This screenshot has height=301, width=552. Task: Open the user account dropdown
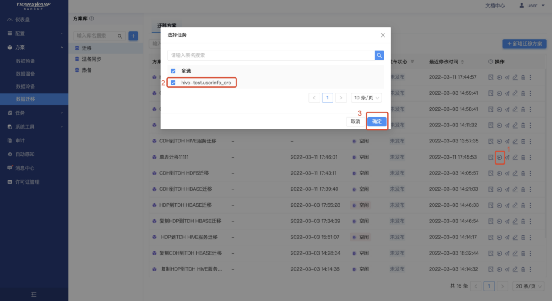click(532, 6)
